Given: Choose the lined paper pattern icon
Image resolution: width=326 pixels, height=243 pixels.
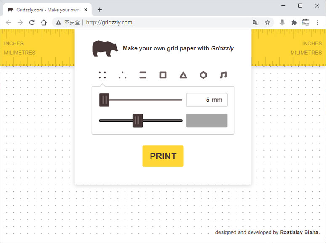Looking at the screenshot, I should 143,75.
